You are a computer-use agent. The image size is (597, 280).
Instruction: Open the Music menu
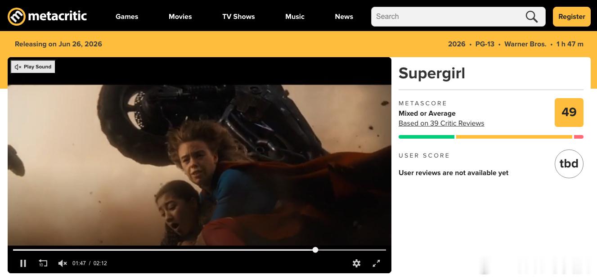(x=295, y=17)
